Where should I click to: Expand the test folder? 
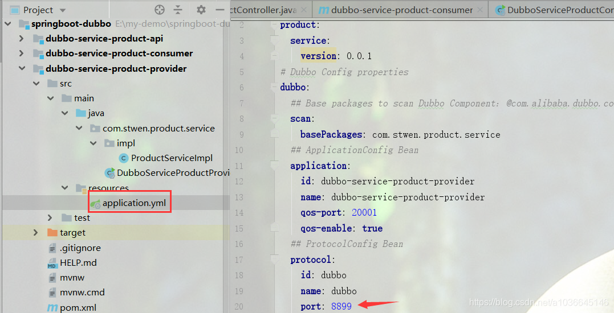click(50, 217)
